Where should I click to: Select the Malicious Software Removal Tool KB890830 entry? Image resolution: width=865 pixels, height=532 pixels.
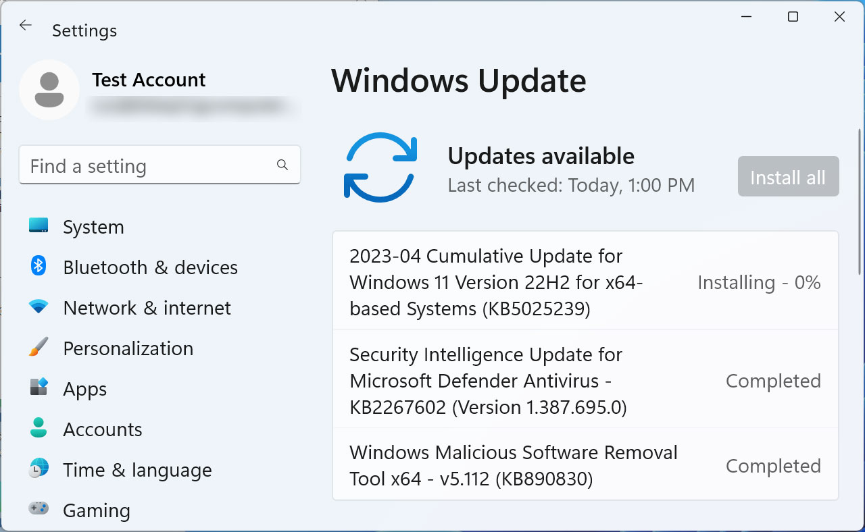585,464
